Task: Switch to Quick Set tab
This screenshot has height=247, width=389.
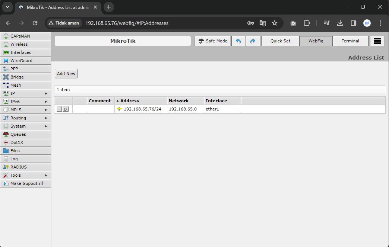Action: coord(280,41)
